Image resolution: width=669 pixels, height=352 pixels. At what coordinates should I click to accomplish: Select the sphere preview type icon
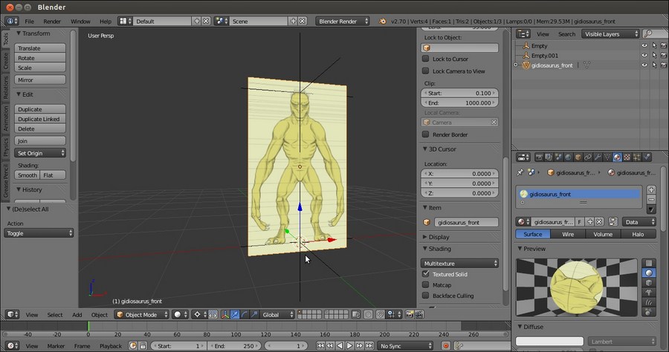[x=648, y=273]
